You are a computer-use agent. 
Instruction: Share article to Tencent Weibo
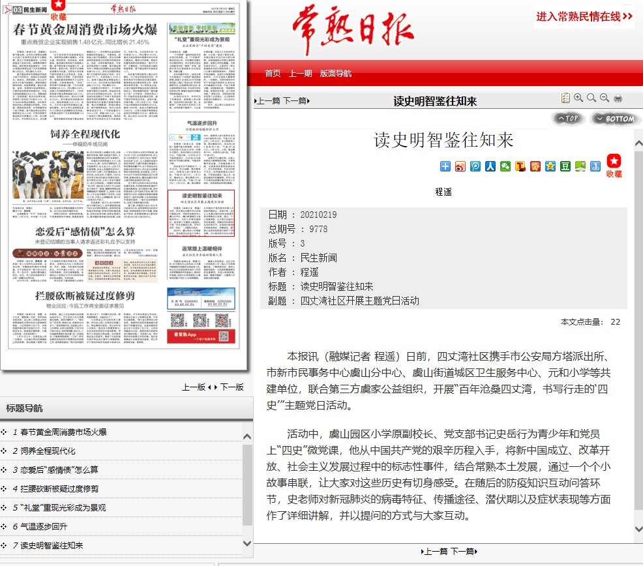pos(475,166)
